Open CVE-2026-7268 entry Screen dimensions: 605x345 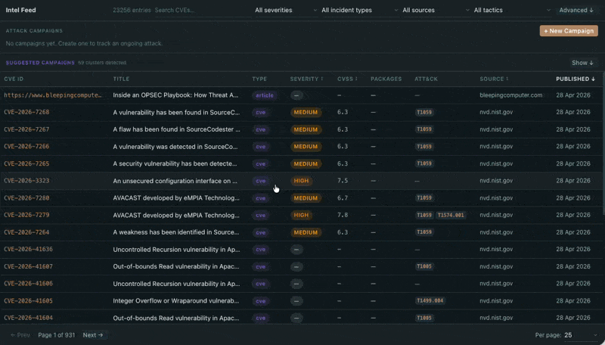[x=26, y=112]
